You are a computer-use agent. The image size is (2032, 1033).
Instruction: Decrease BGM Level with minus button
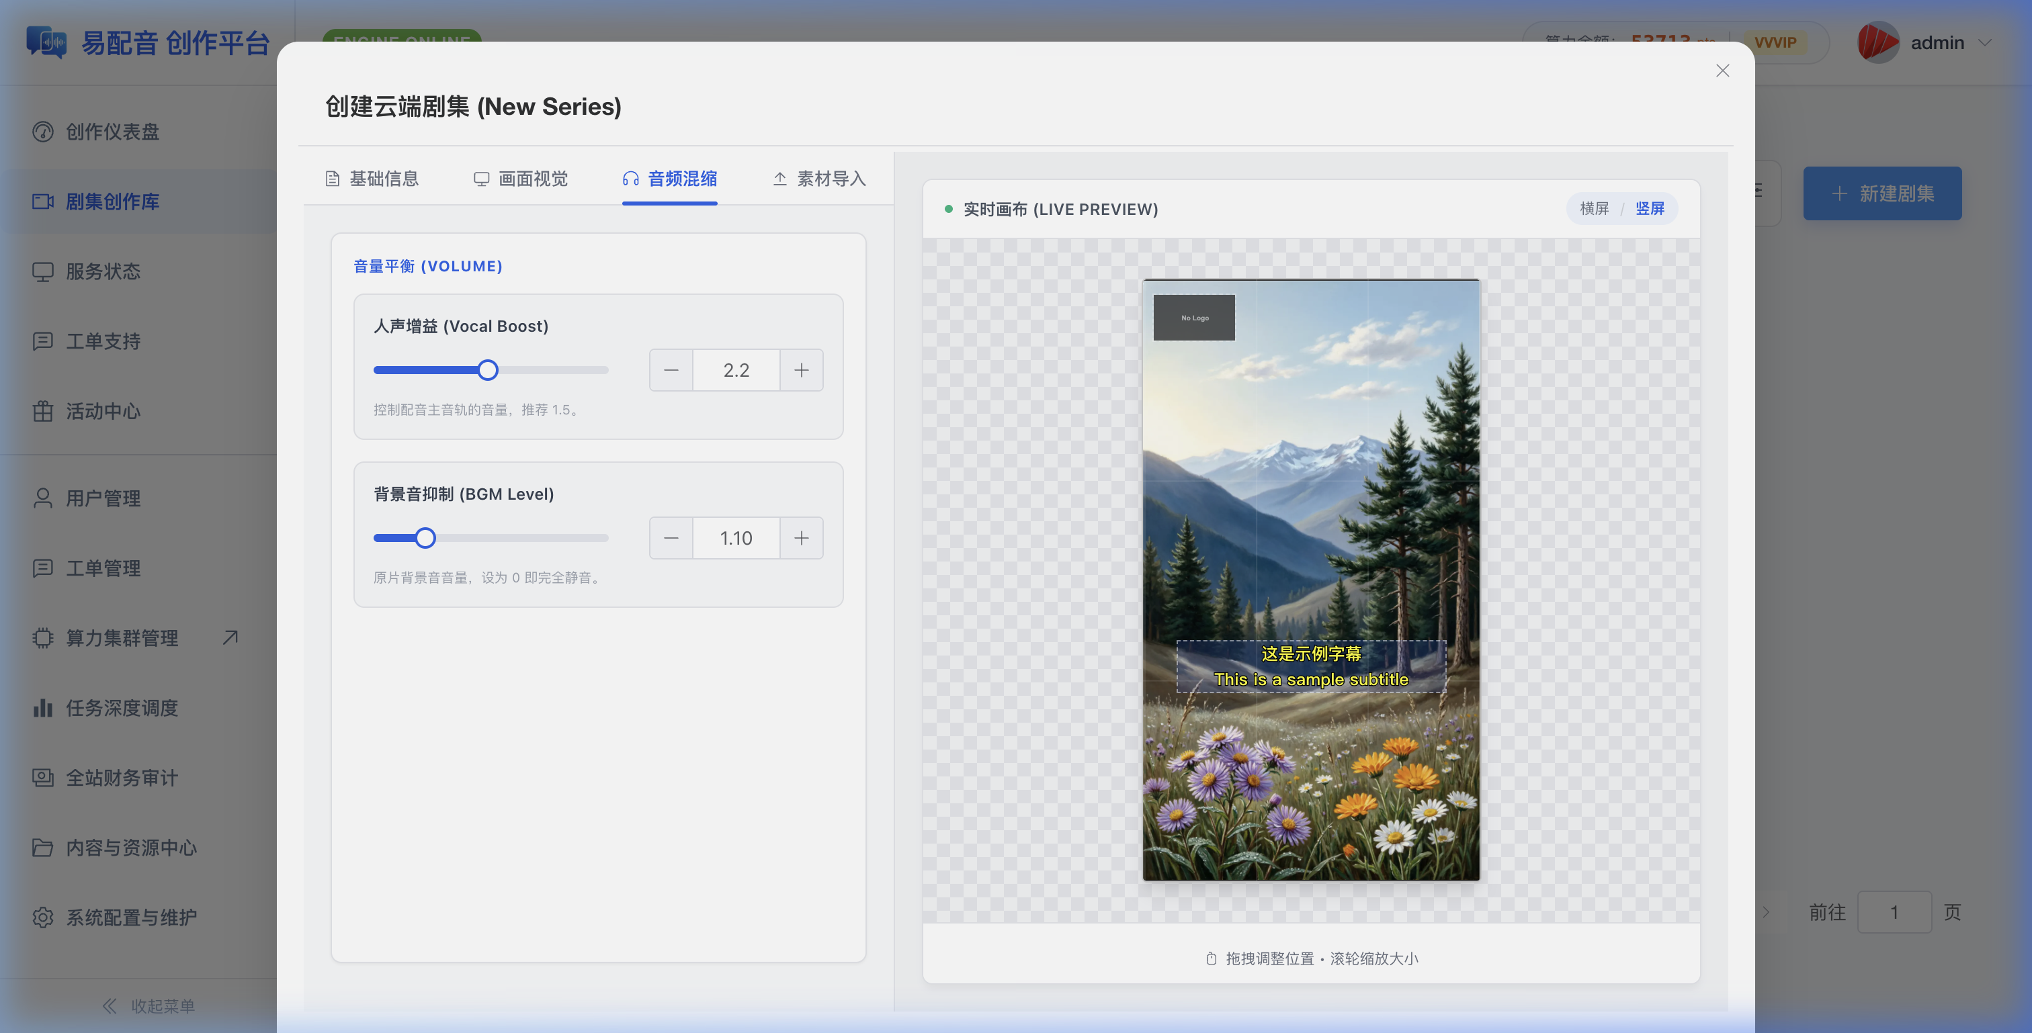point(671,538)
